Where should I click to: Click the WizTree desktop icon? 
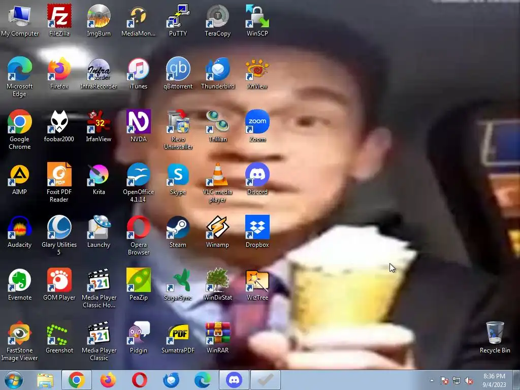tap(257, 284)
